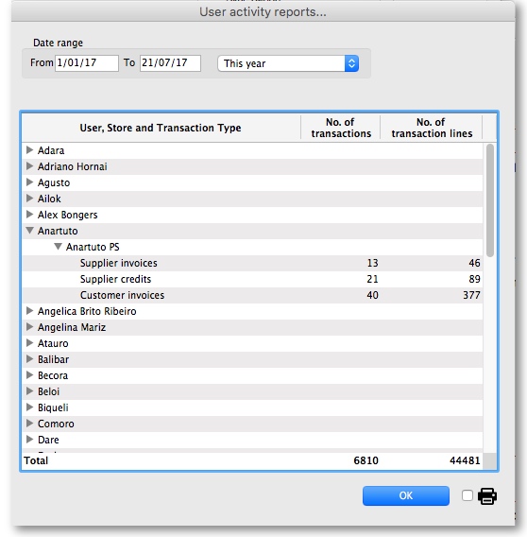The height and width of the screenshot is (537, 527).
Task: Toggle the checkbox beside the printer icon
Action: pos(467,495)
